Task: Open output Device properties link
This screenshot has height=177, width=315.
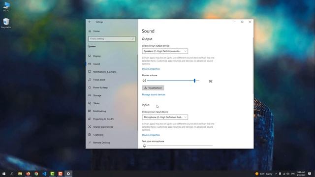Action: [x=151, y=69]
